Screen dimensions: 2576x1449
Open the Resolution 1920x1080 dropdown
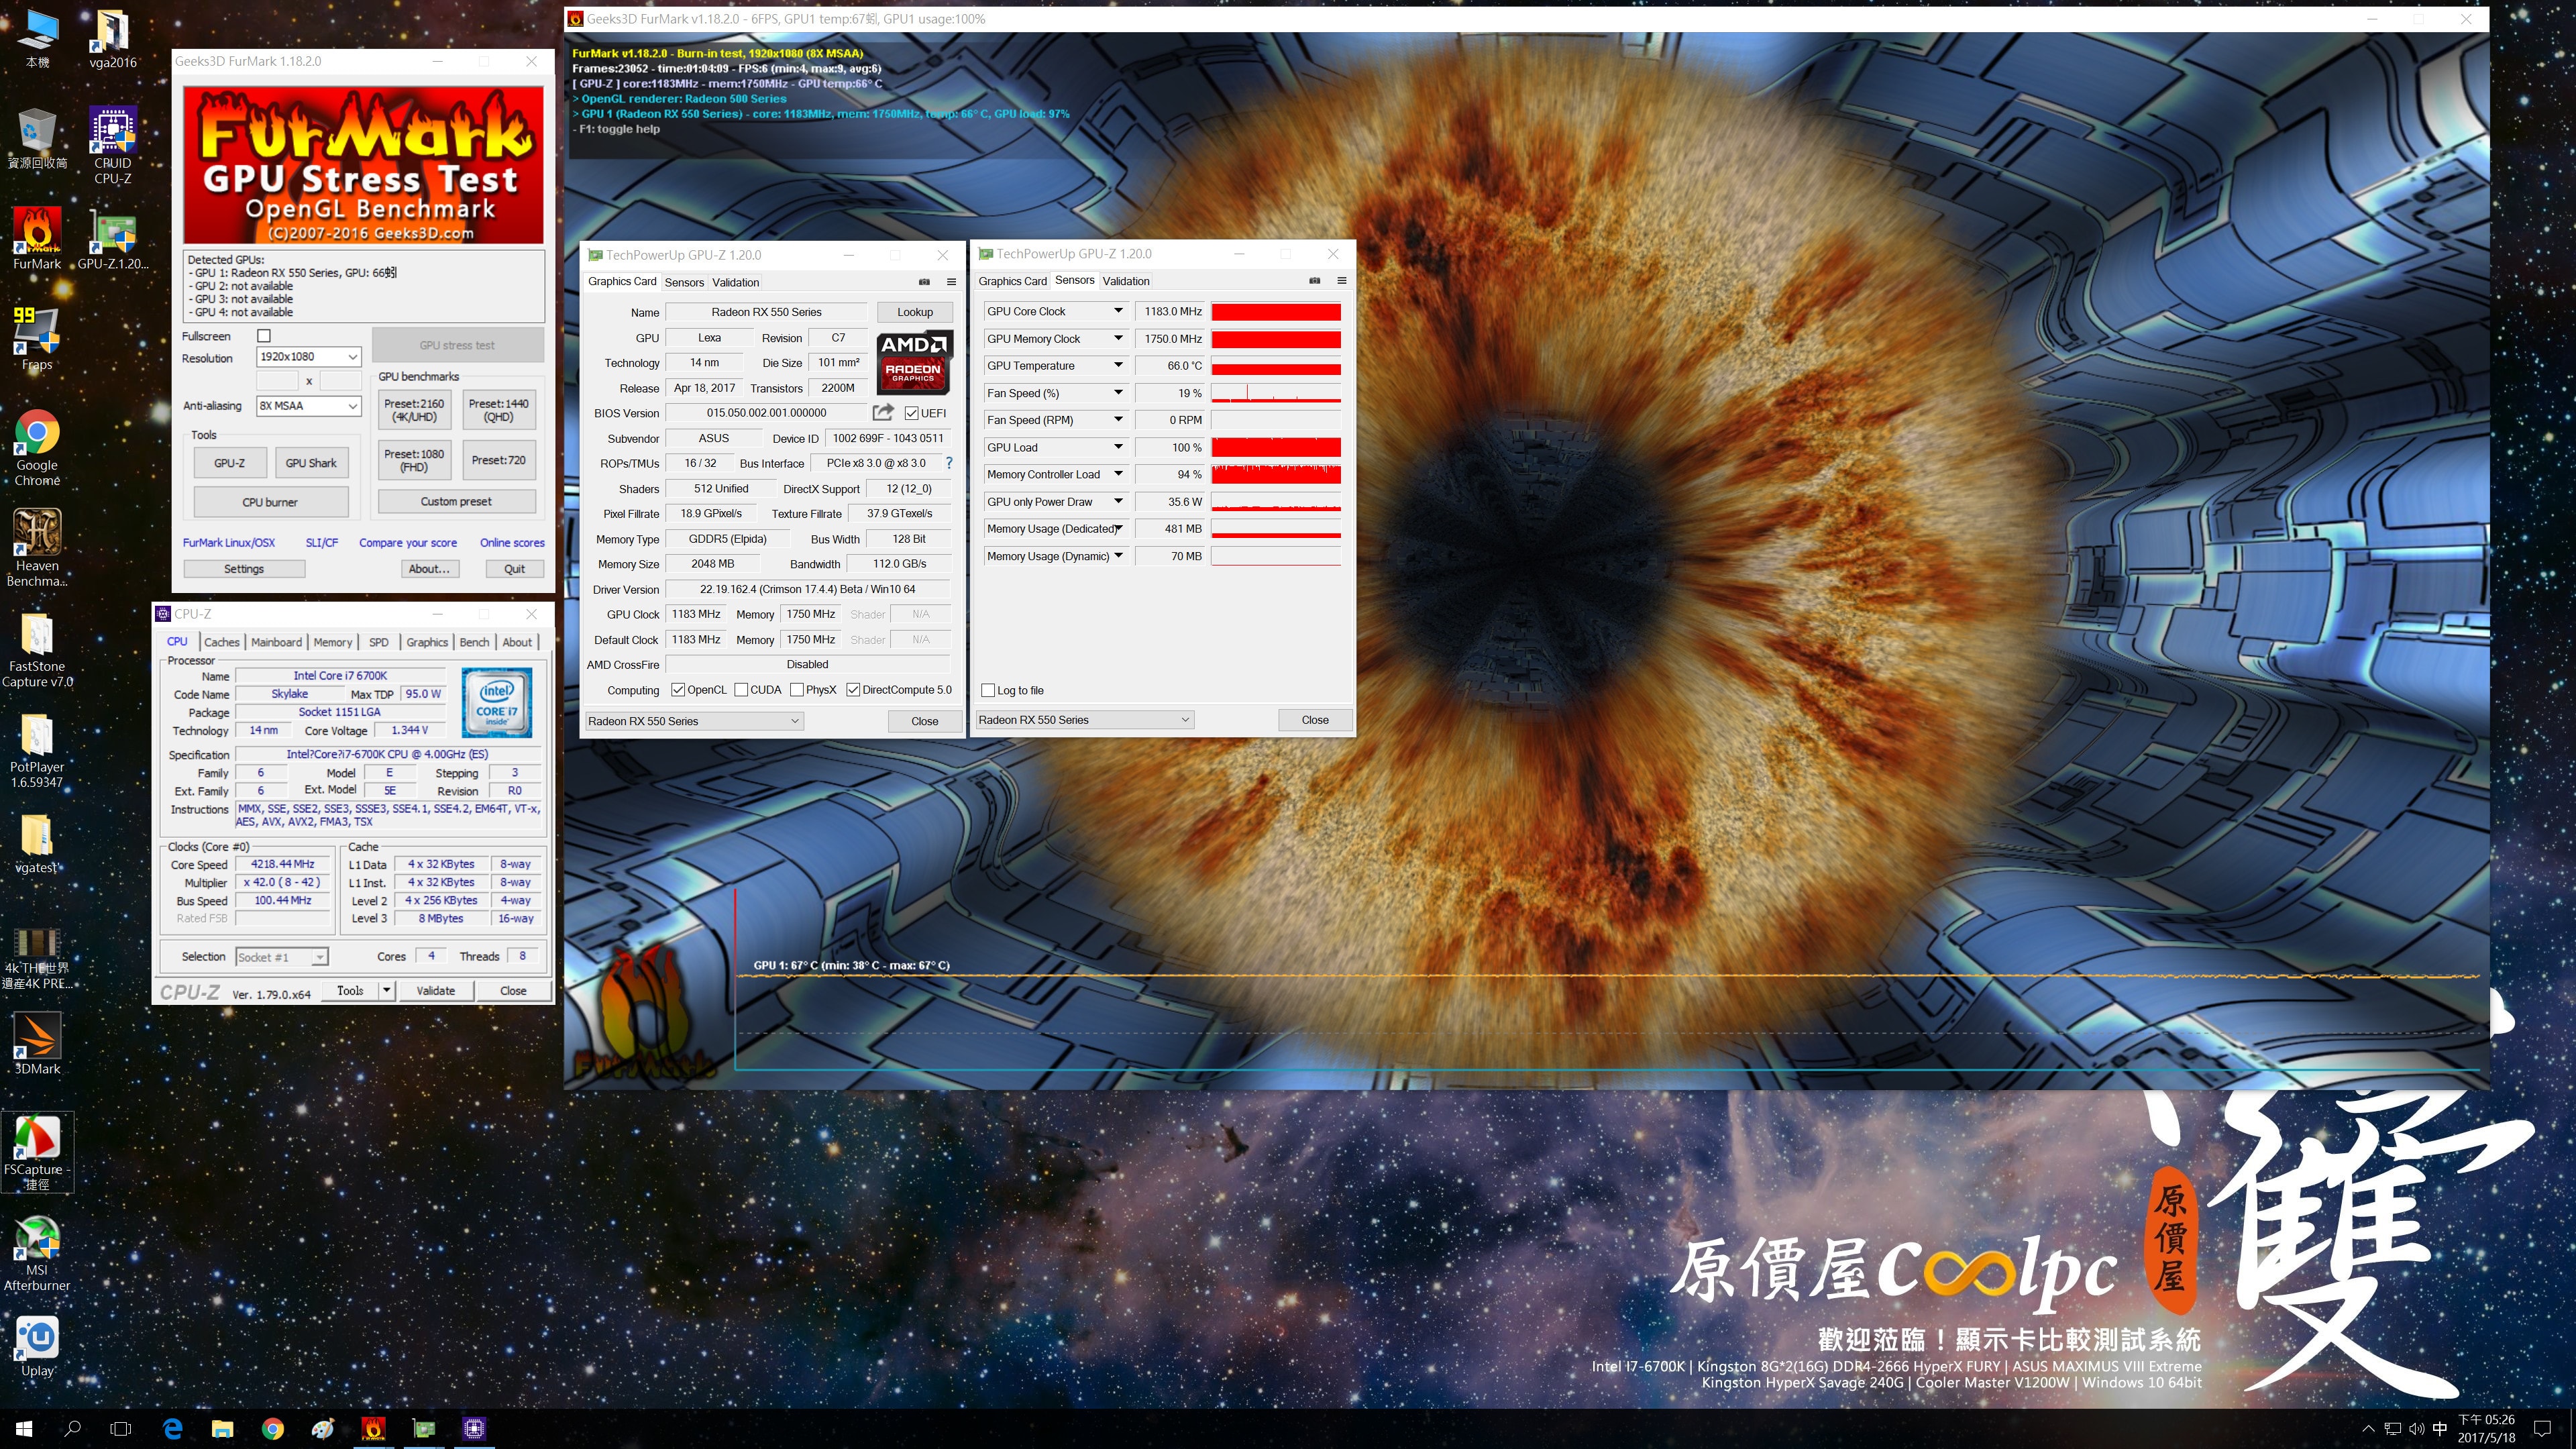click(308, 357)
